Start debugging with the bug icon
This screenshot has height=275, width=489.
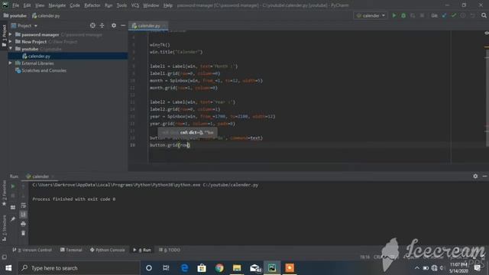click(x=403, y=15)
